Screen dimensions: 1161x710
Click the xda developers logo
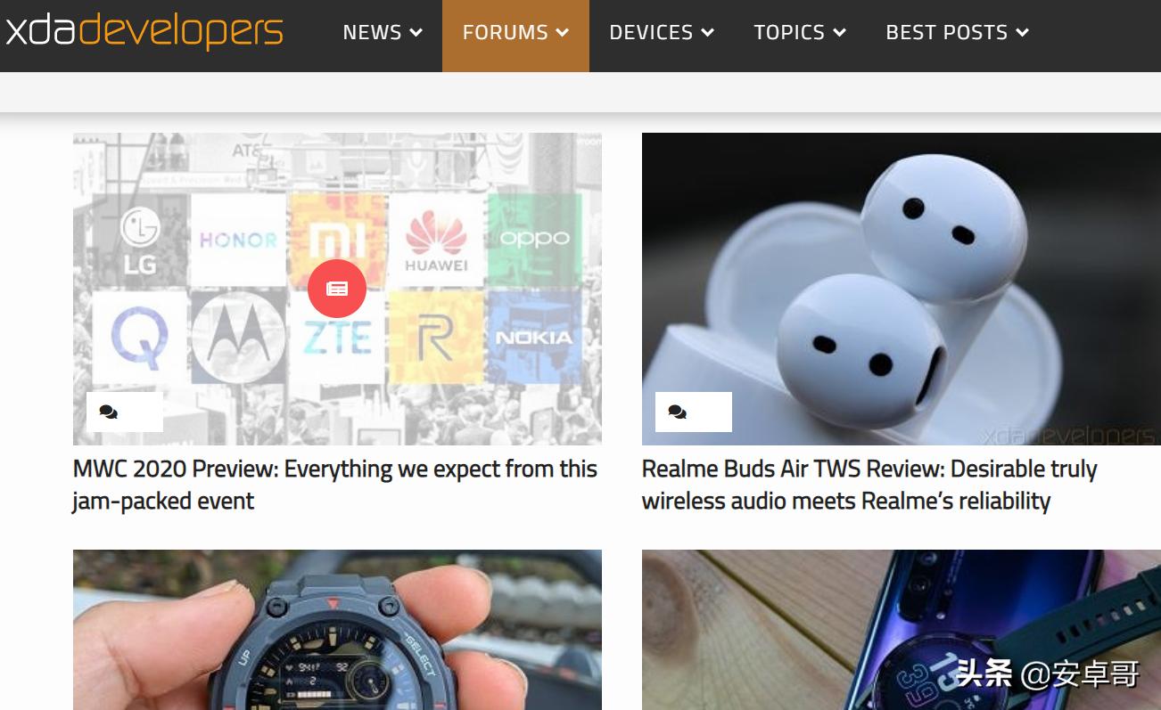click(144, 33)
